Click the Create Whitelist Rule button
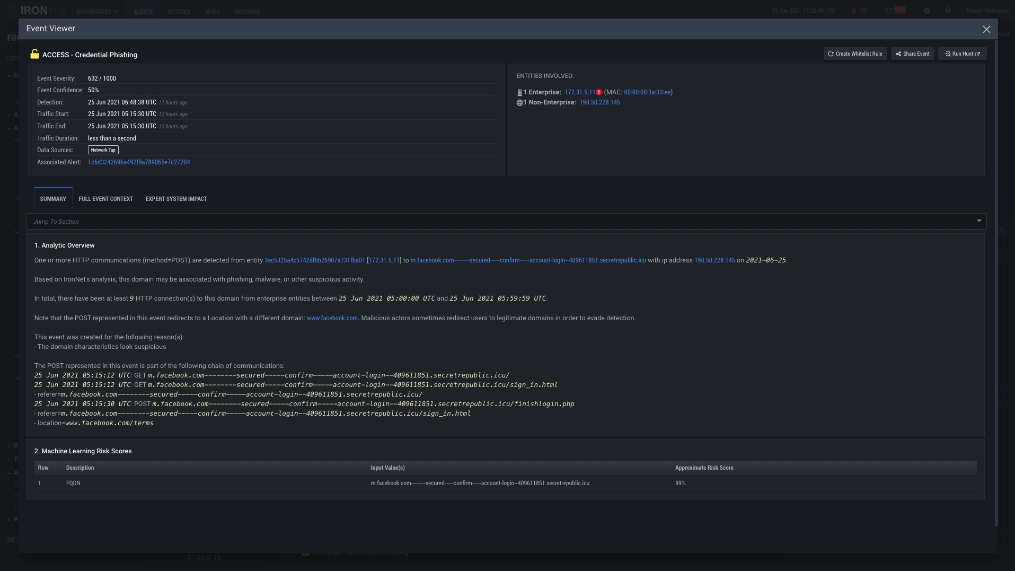The height and width of the screenshot is (571, 1015). click(854, 54)
